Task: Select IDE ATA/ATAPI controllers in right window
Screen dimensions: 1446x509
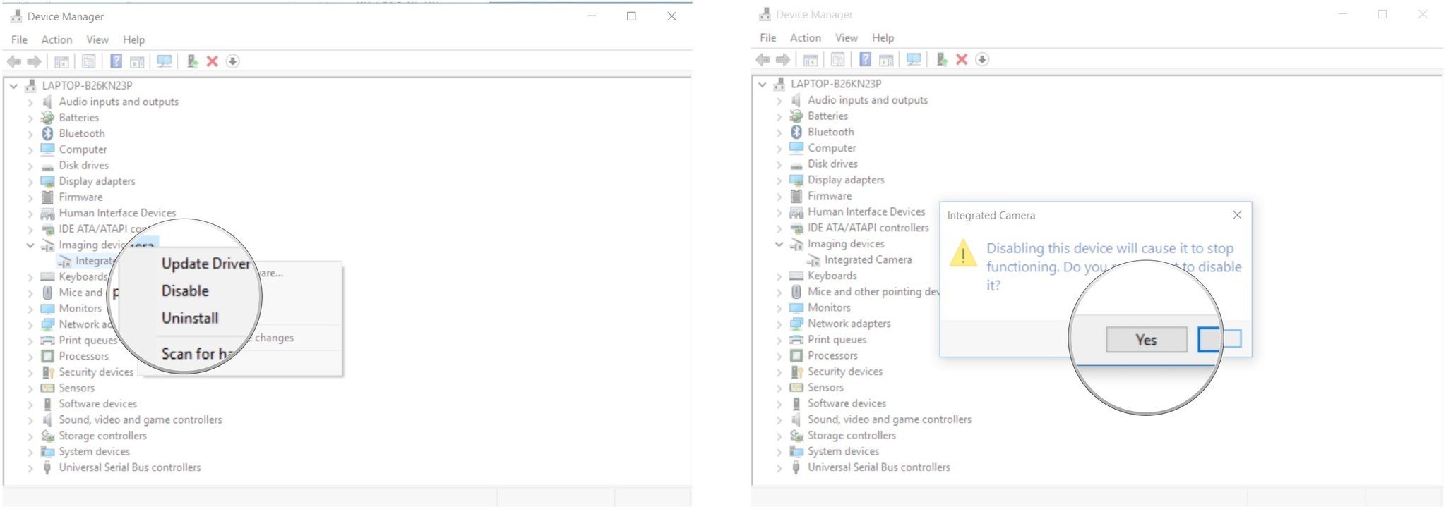Action: point(868,228)
